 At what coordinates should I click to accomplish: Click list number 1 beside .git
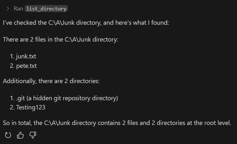pyautogui.click(x=12, y=98)
